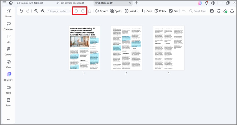Open the Convert sidebar tool
This screenshot has height=125, width=237.
8,52
